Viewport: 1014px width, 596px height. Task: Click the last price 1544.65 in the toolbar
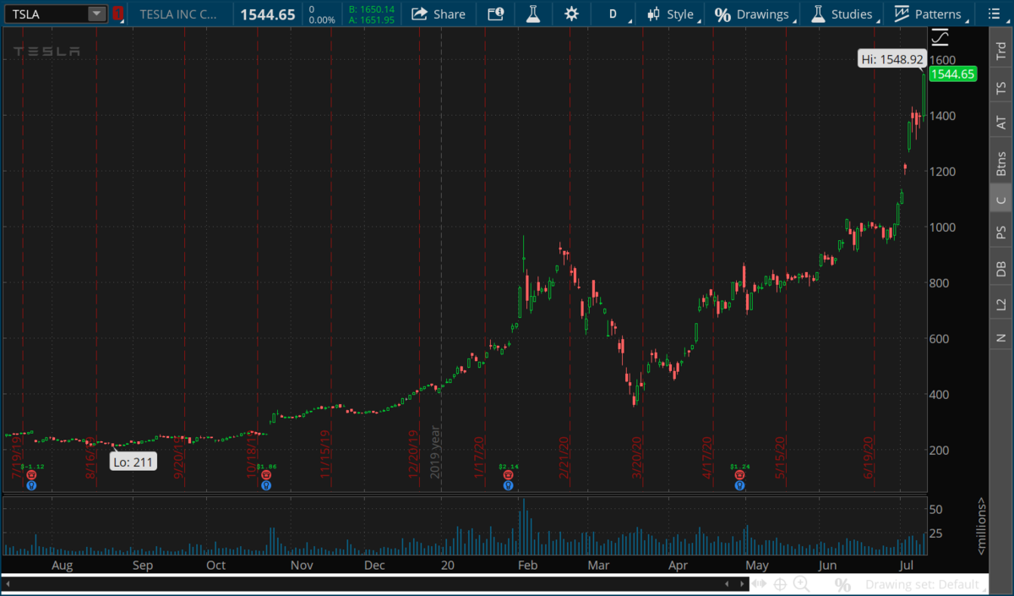click(x=268, y=14)
